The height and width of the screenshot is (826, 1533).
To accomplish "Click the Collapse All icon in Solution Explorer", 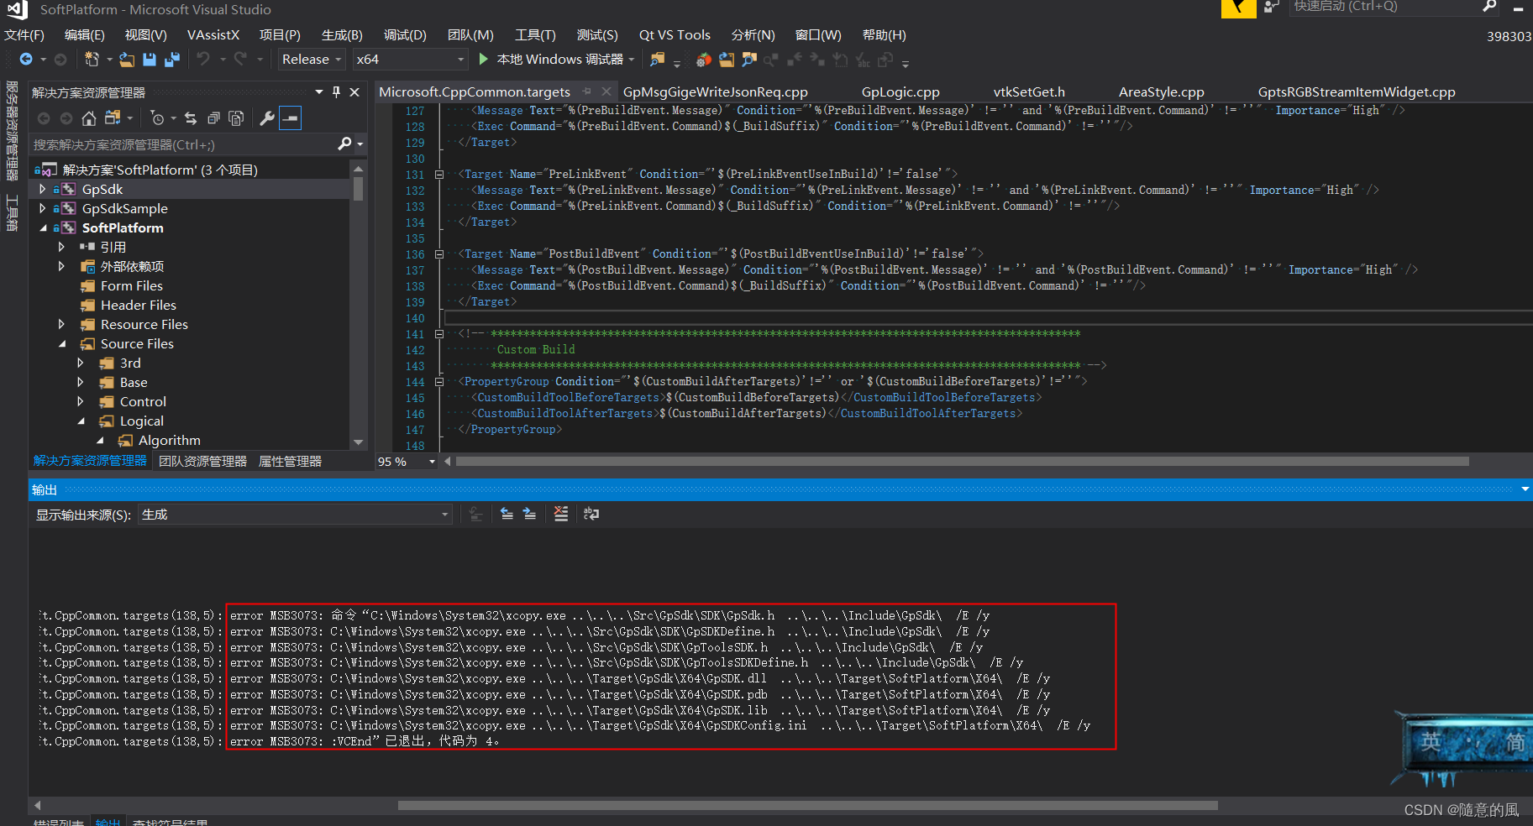I will (213, 118).
